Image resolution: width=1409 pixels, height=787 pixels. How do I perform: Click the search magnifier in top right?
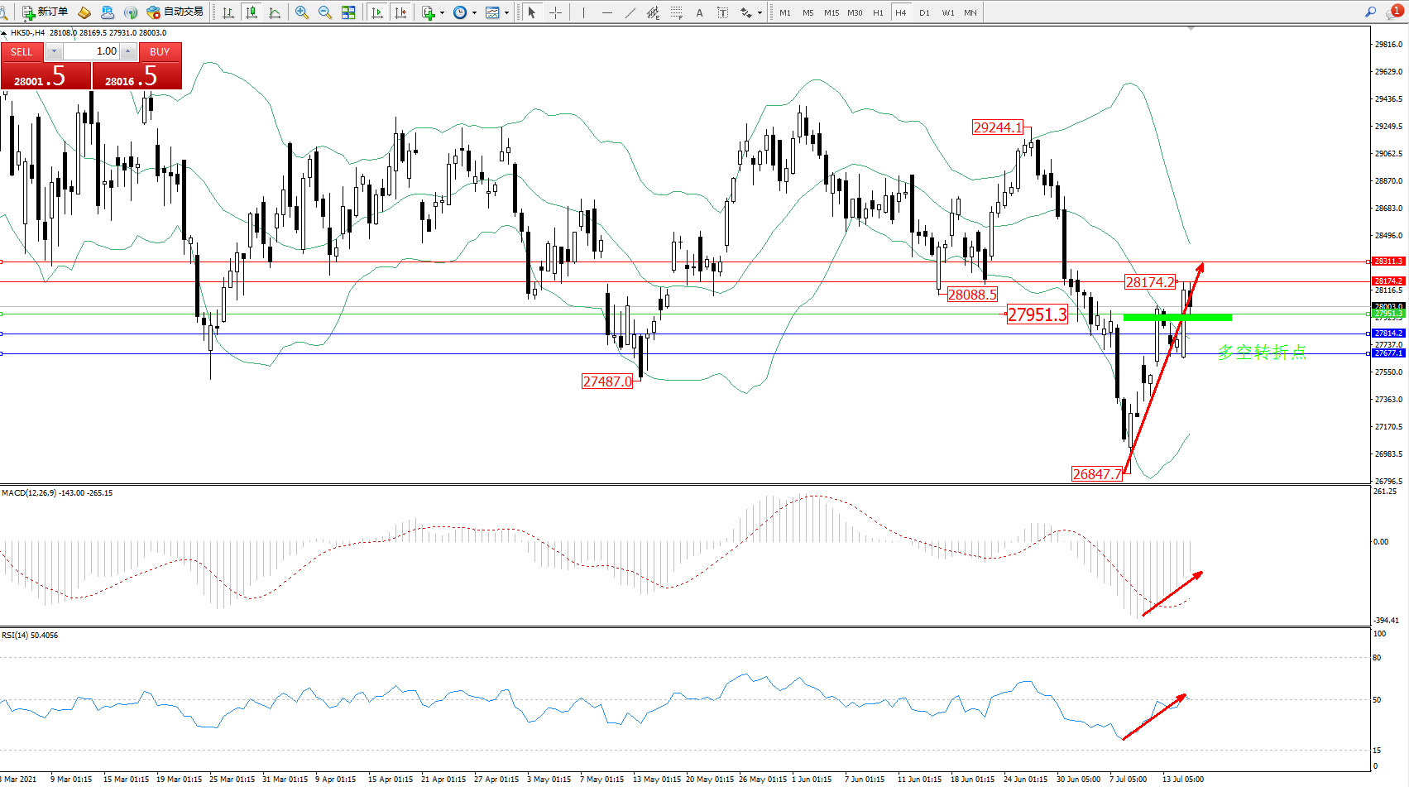(1370, 12)
